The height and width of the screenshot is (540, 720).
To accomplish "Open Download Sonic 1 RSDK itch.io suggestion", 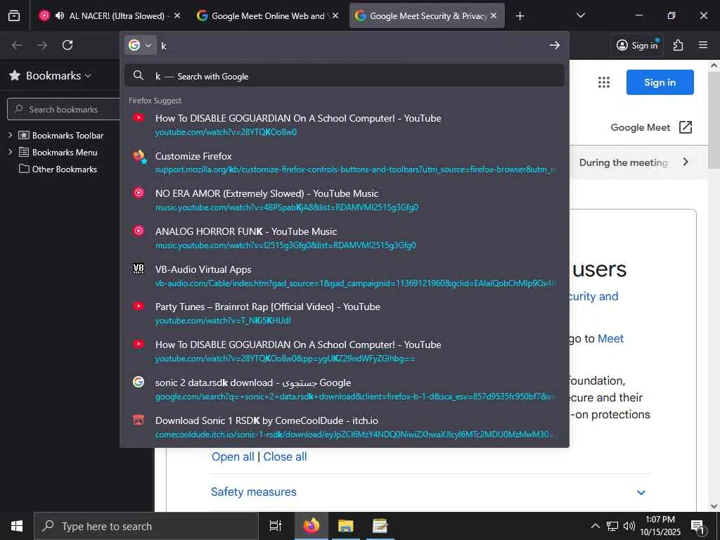I will coord(345,427).
